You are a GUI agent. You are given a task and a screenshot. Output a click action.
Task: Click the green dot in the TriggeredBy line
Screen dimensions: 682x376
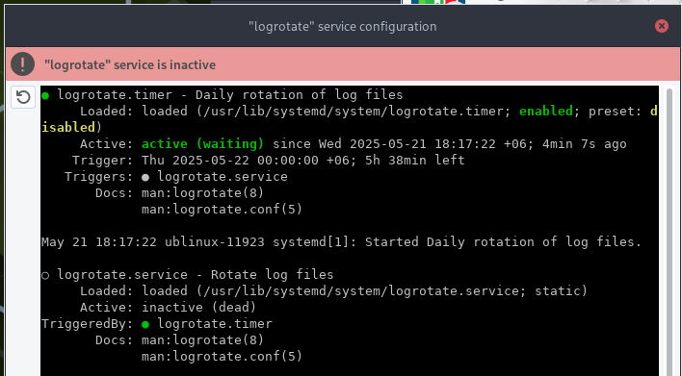(x=145, y=324)
